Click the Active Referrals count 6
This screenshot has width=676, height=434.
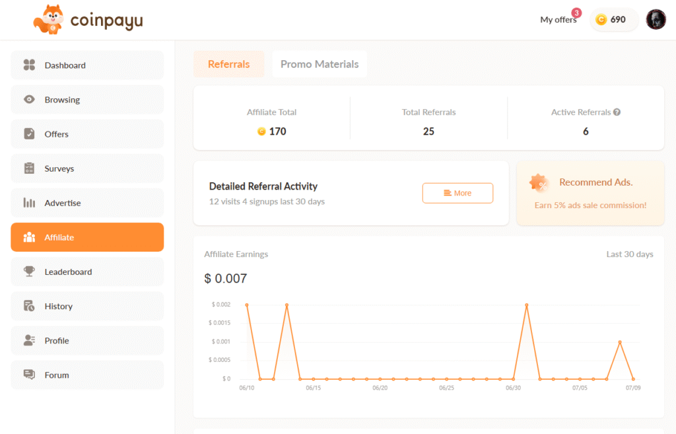(x=586, y=131)
